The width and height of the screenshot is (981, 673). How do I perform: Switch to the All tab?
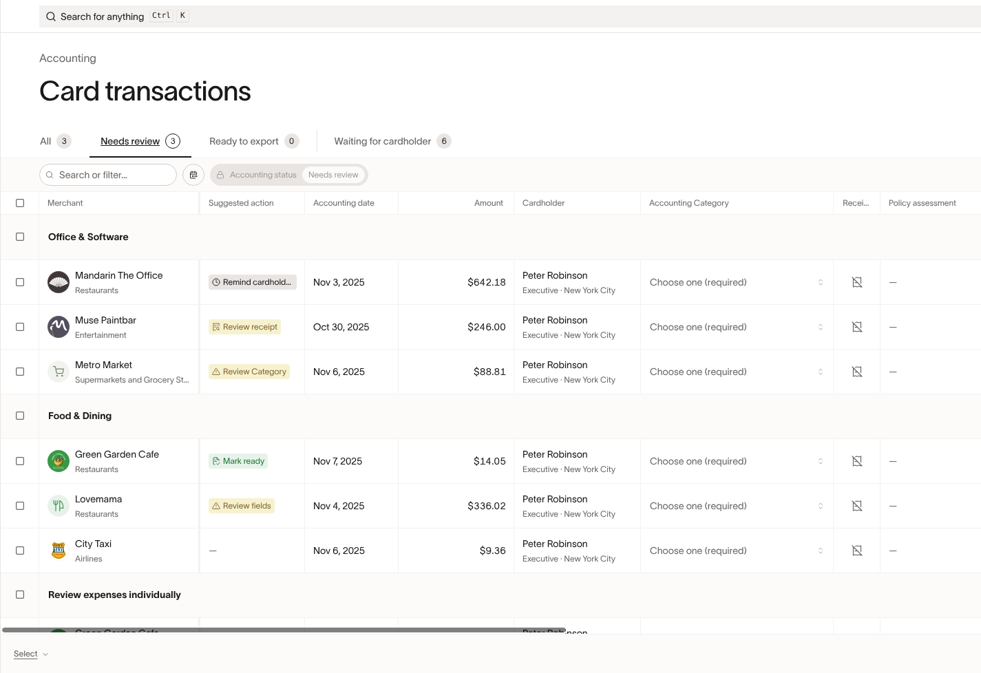tap(55, 141)
